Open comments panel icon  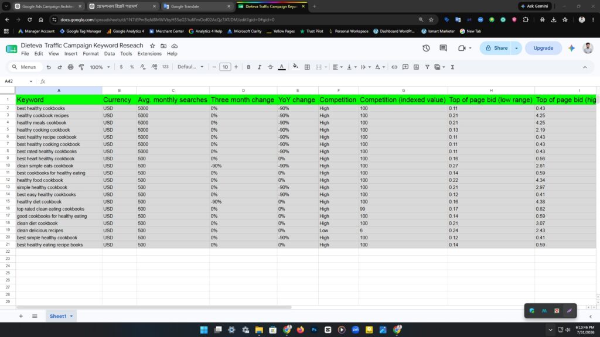[443, 48]
